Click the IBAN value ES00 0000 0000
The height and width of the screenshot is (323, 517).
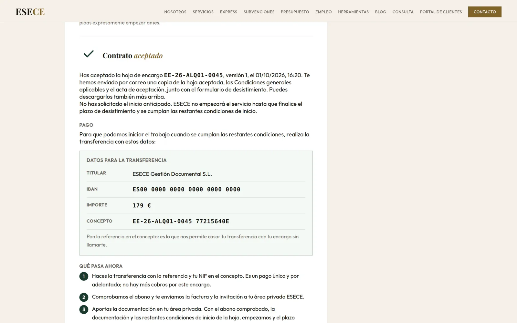pos(186,190)
